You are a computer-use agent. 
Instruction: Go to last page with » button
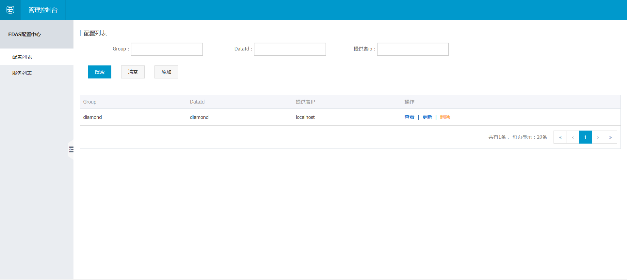pos(610,137)
